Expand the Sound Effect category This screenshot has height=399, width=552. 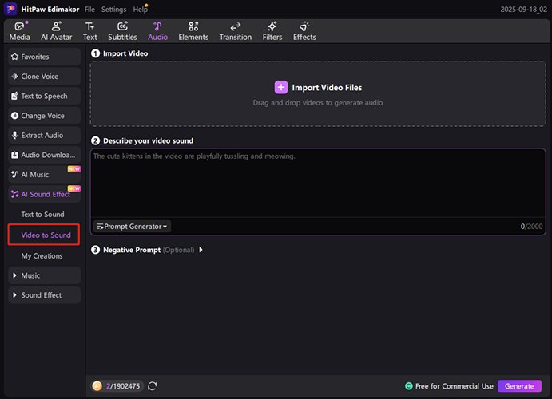[x=45, y=295]
